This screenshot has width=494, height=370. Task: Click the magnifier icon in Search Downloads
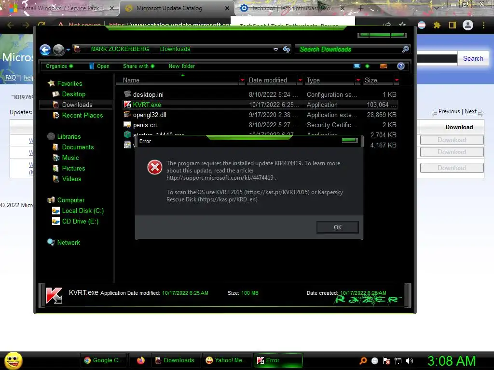405,49
